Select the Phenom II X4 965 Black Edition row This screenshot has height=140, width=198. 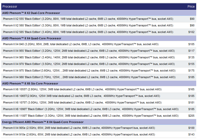[x=99, y=57]
